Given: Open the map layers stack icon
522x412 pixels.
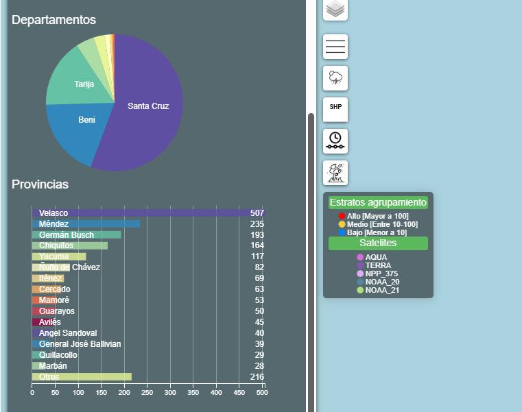Looking at the screenshot, I should (x=335, y=9).
